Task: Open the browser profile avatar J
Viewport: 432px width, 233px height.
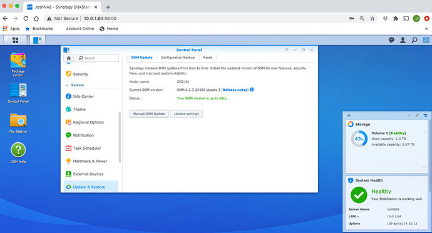Action: pos(416,18)
